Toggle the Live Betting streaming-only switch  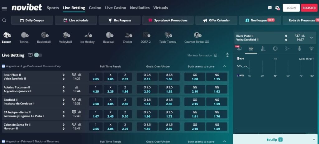click(x=38, y=55)
